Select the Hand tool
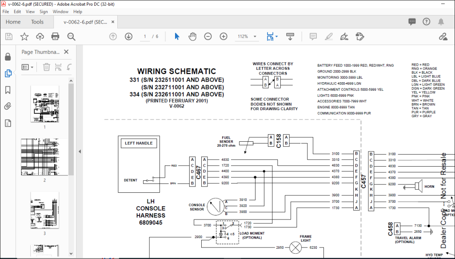This screenshot has width=455, height=259. (192, 36)
